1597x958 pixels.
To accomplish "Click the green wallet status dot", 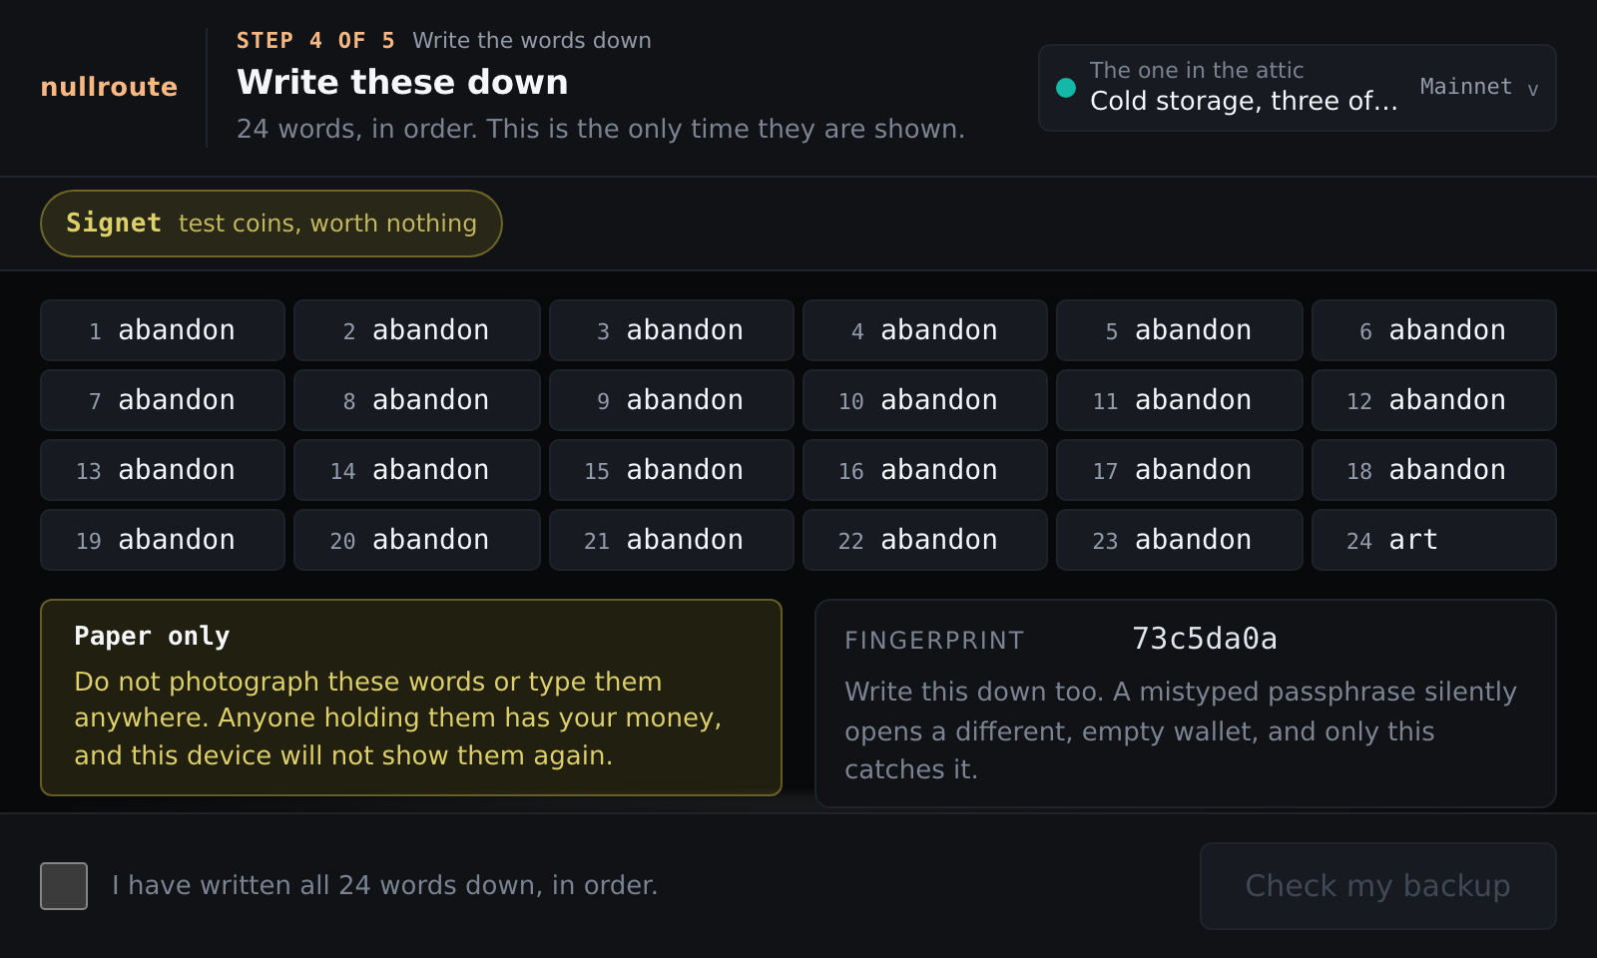I will click(1066, 88).
